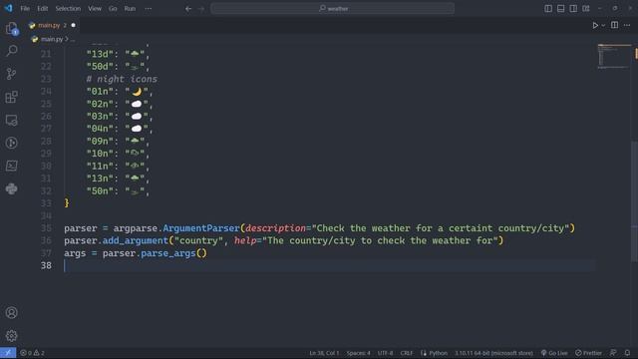The image size is (638, 359).
Task: Open the Search view in activity bar
Action: click(x=11, y=51)
